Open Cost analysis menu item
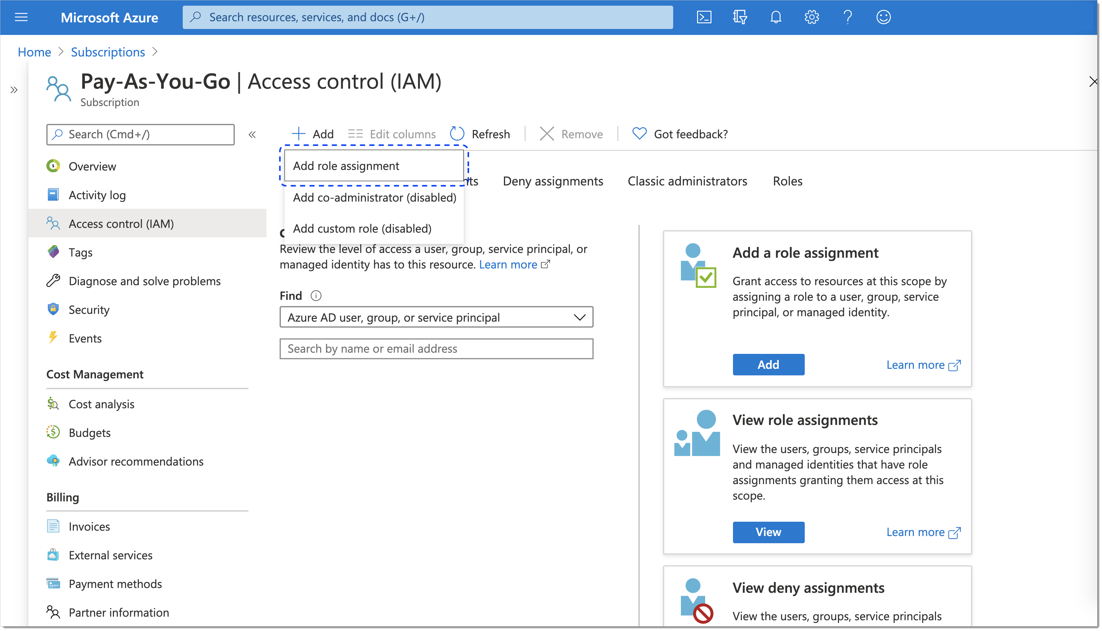This screenshot has height=631, width=1102. click(x=147, y=404)
